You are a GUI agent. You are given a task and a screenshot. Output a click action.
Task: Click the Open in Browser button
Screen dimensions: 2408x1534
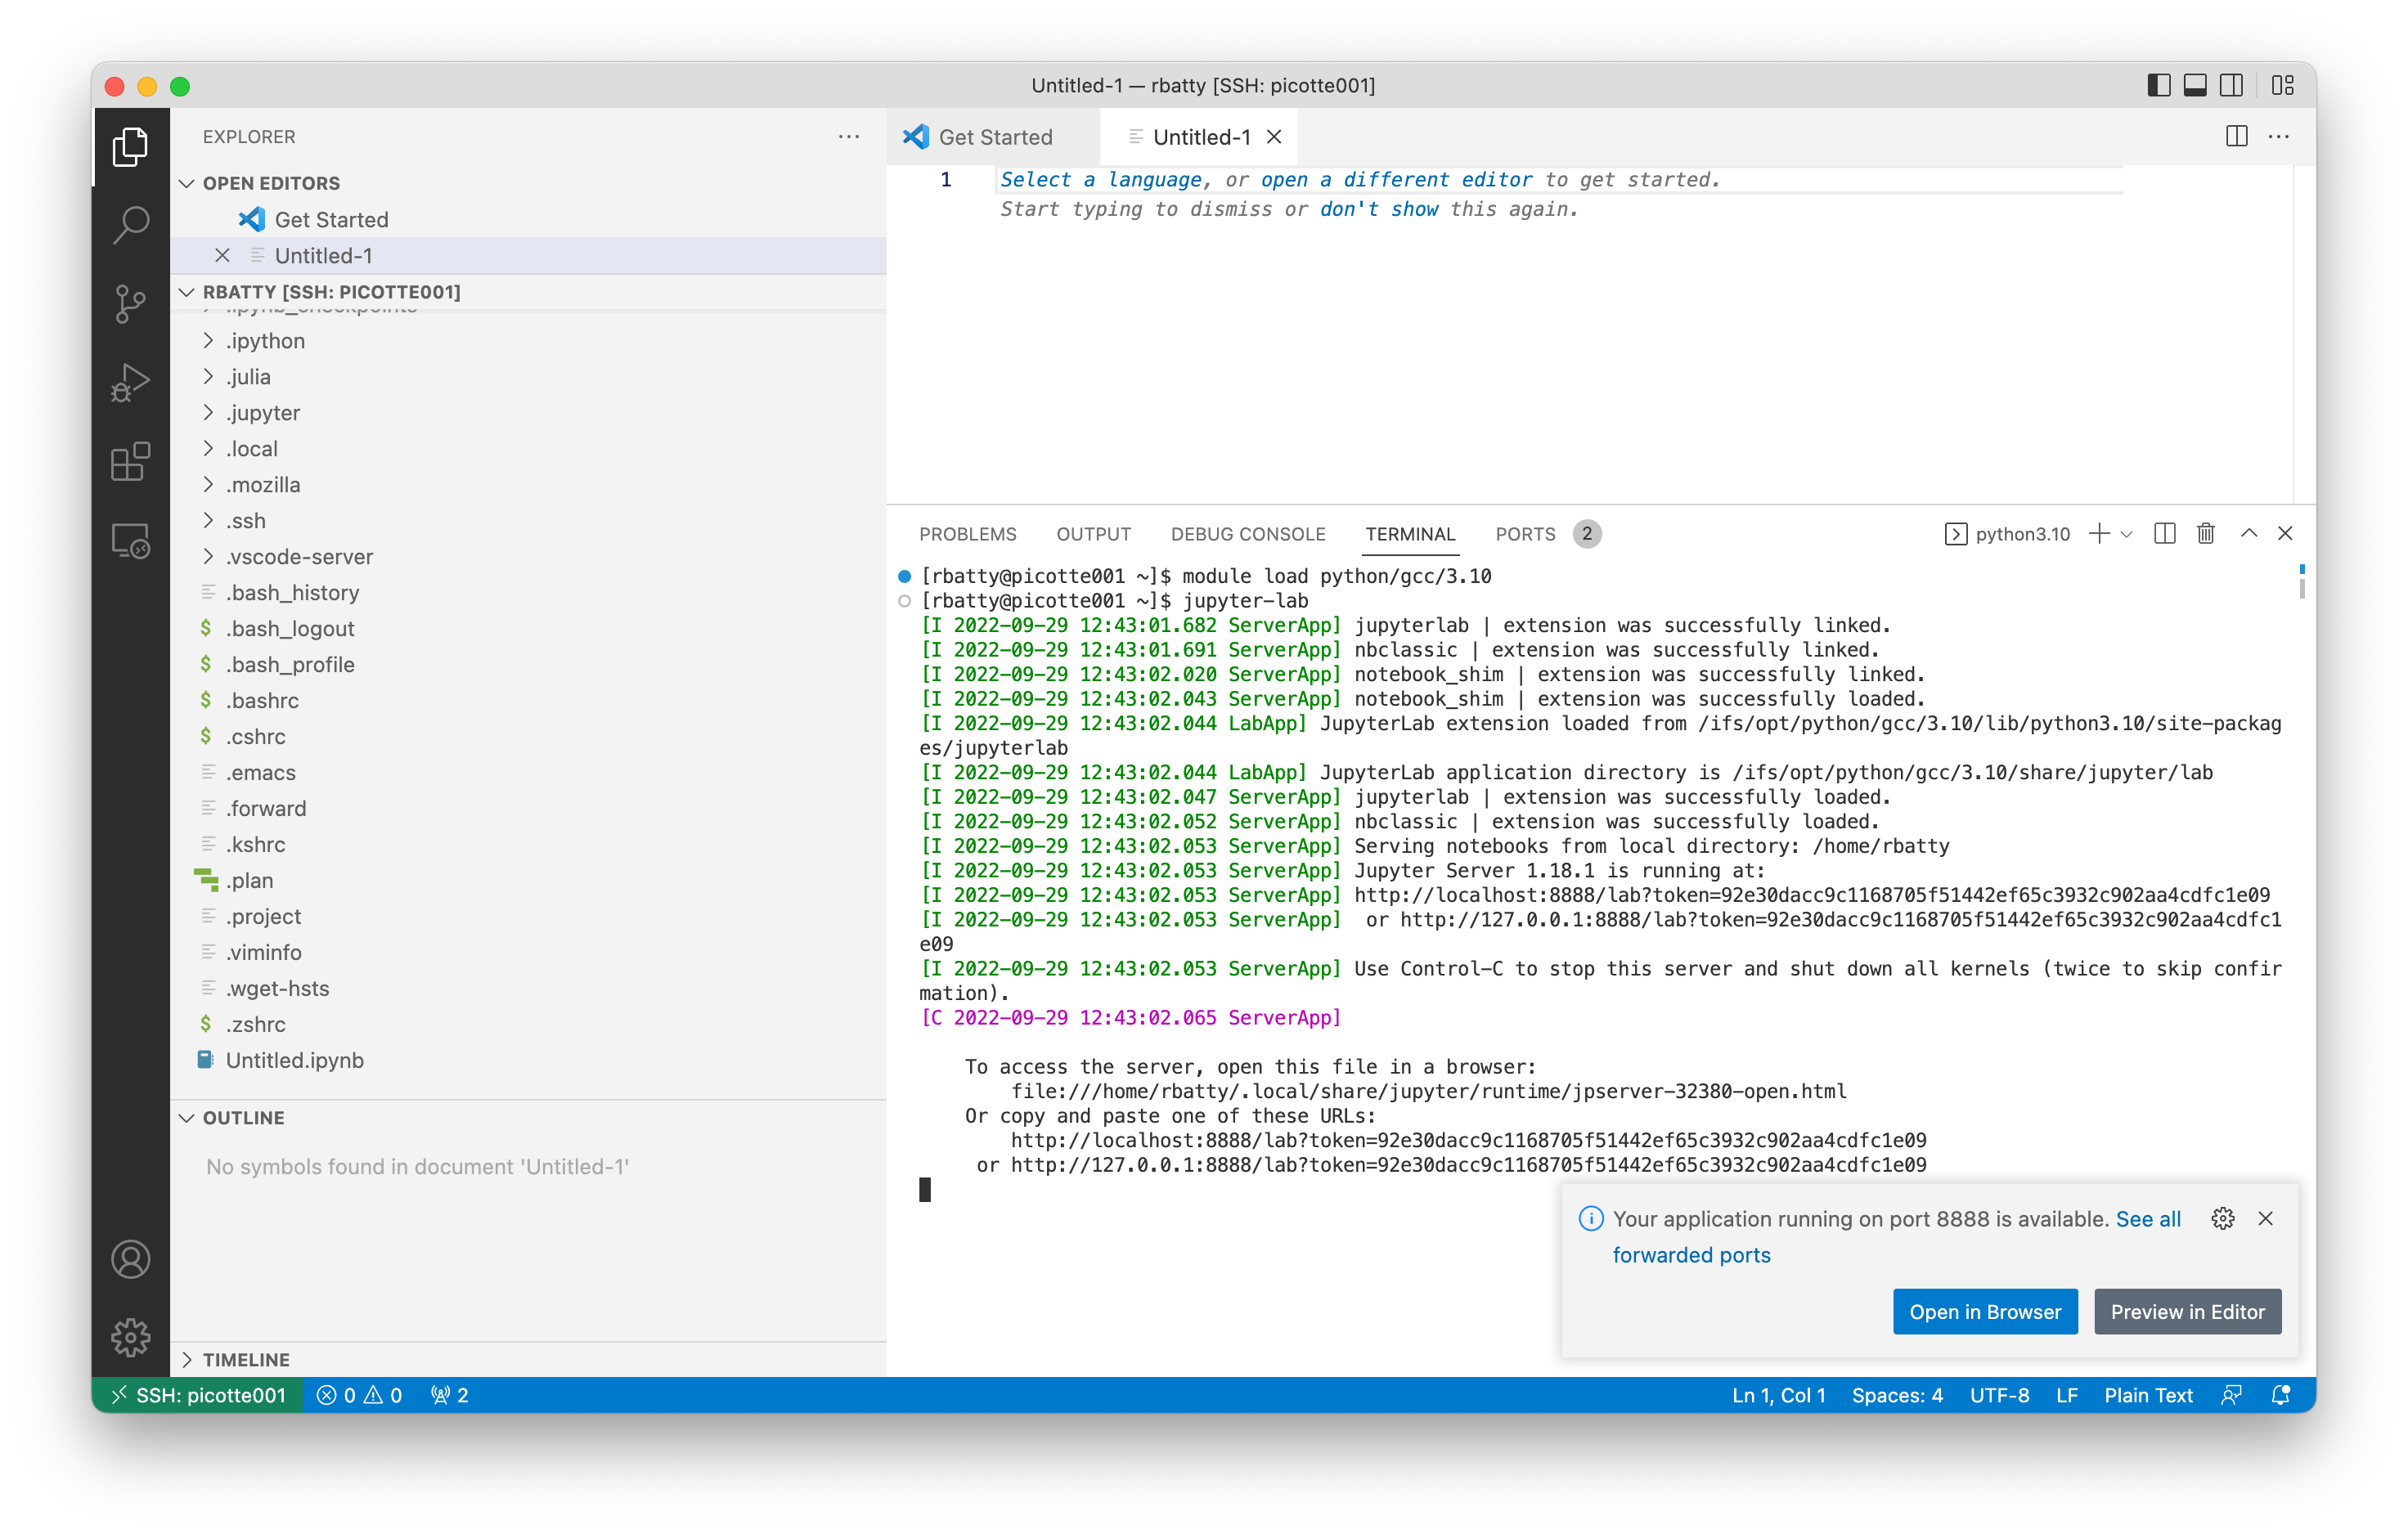[x=1984, y=1312]
